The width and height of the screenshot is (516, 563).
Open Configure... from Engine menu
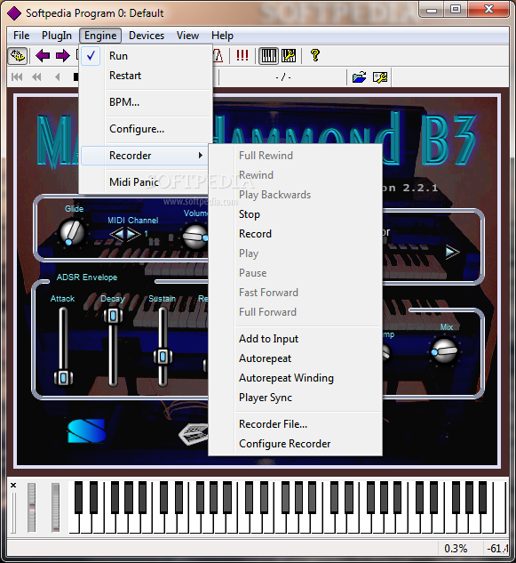(146, 129)
